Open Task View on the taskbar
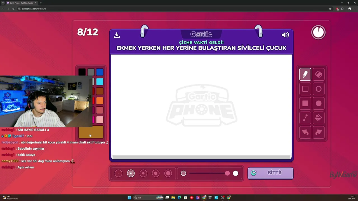Screen dimensions: 358x201 click(x=167, y=198)
